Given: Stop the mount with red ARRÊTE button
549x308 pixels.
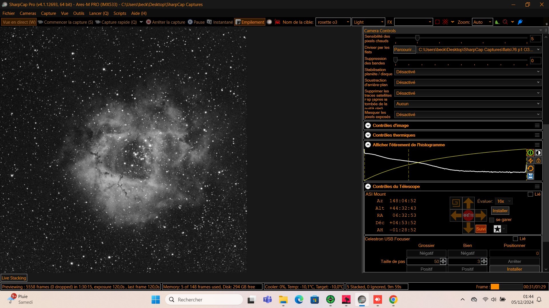Looking at the screenshot, I should click(468, 215).
